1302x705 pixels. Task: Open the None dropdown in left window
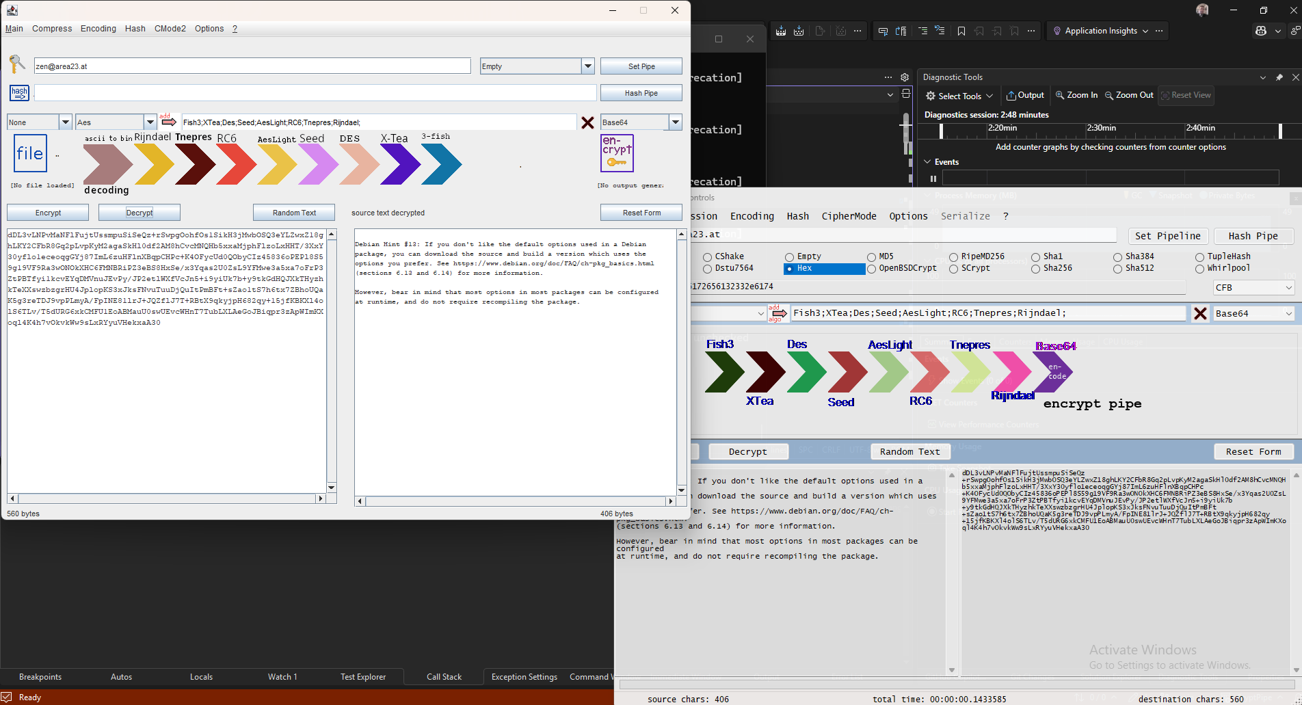click(66, 122)
